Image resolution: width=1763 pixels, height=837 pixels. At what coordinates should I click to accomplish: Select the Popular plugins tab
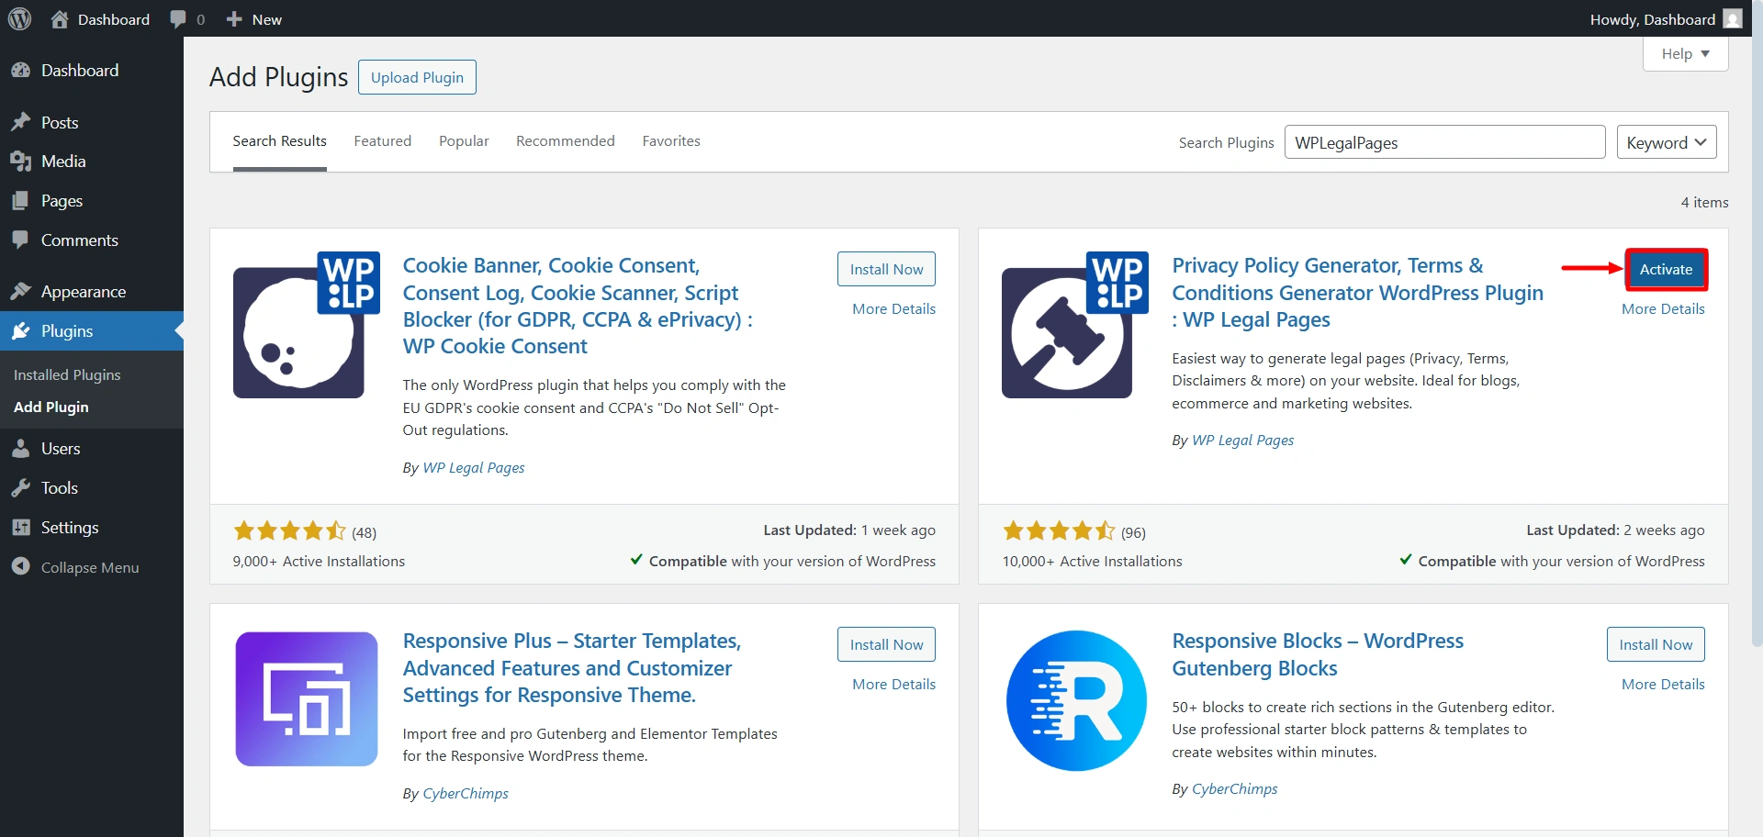pos(464,141)
